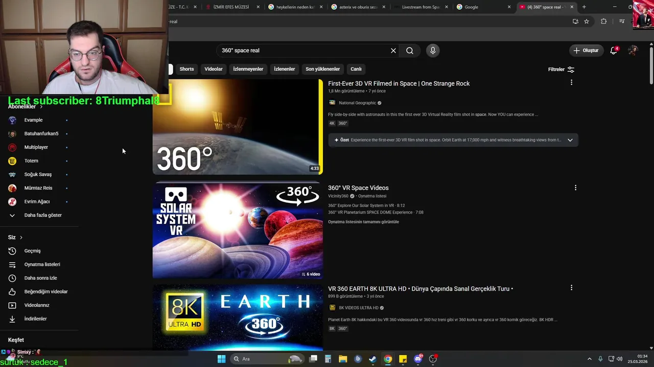Open more options for VR 360 EARTH 8K video

coord(571,287)
